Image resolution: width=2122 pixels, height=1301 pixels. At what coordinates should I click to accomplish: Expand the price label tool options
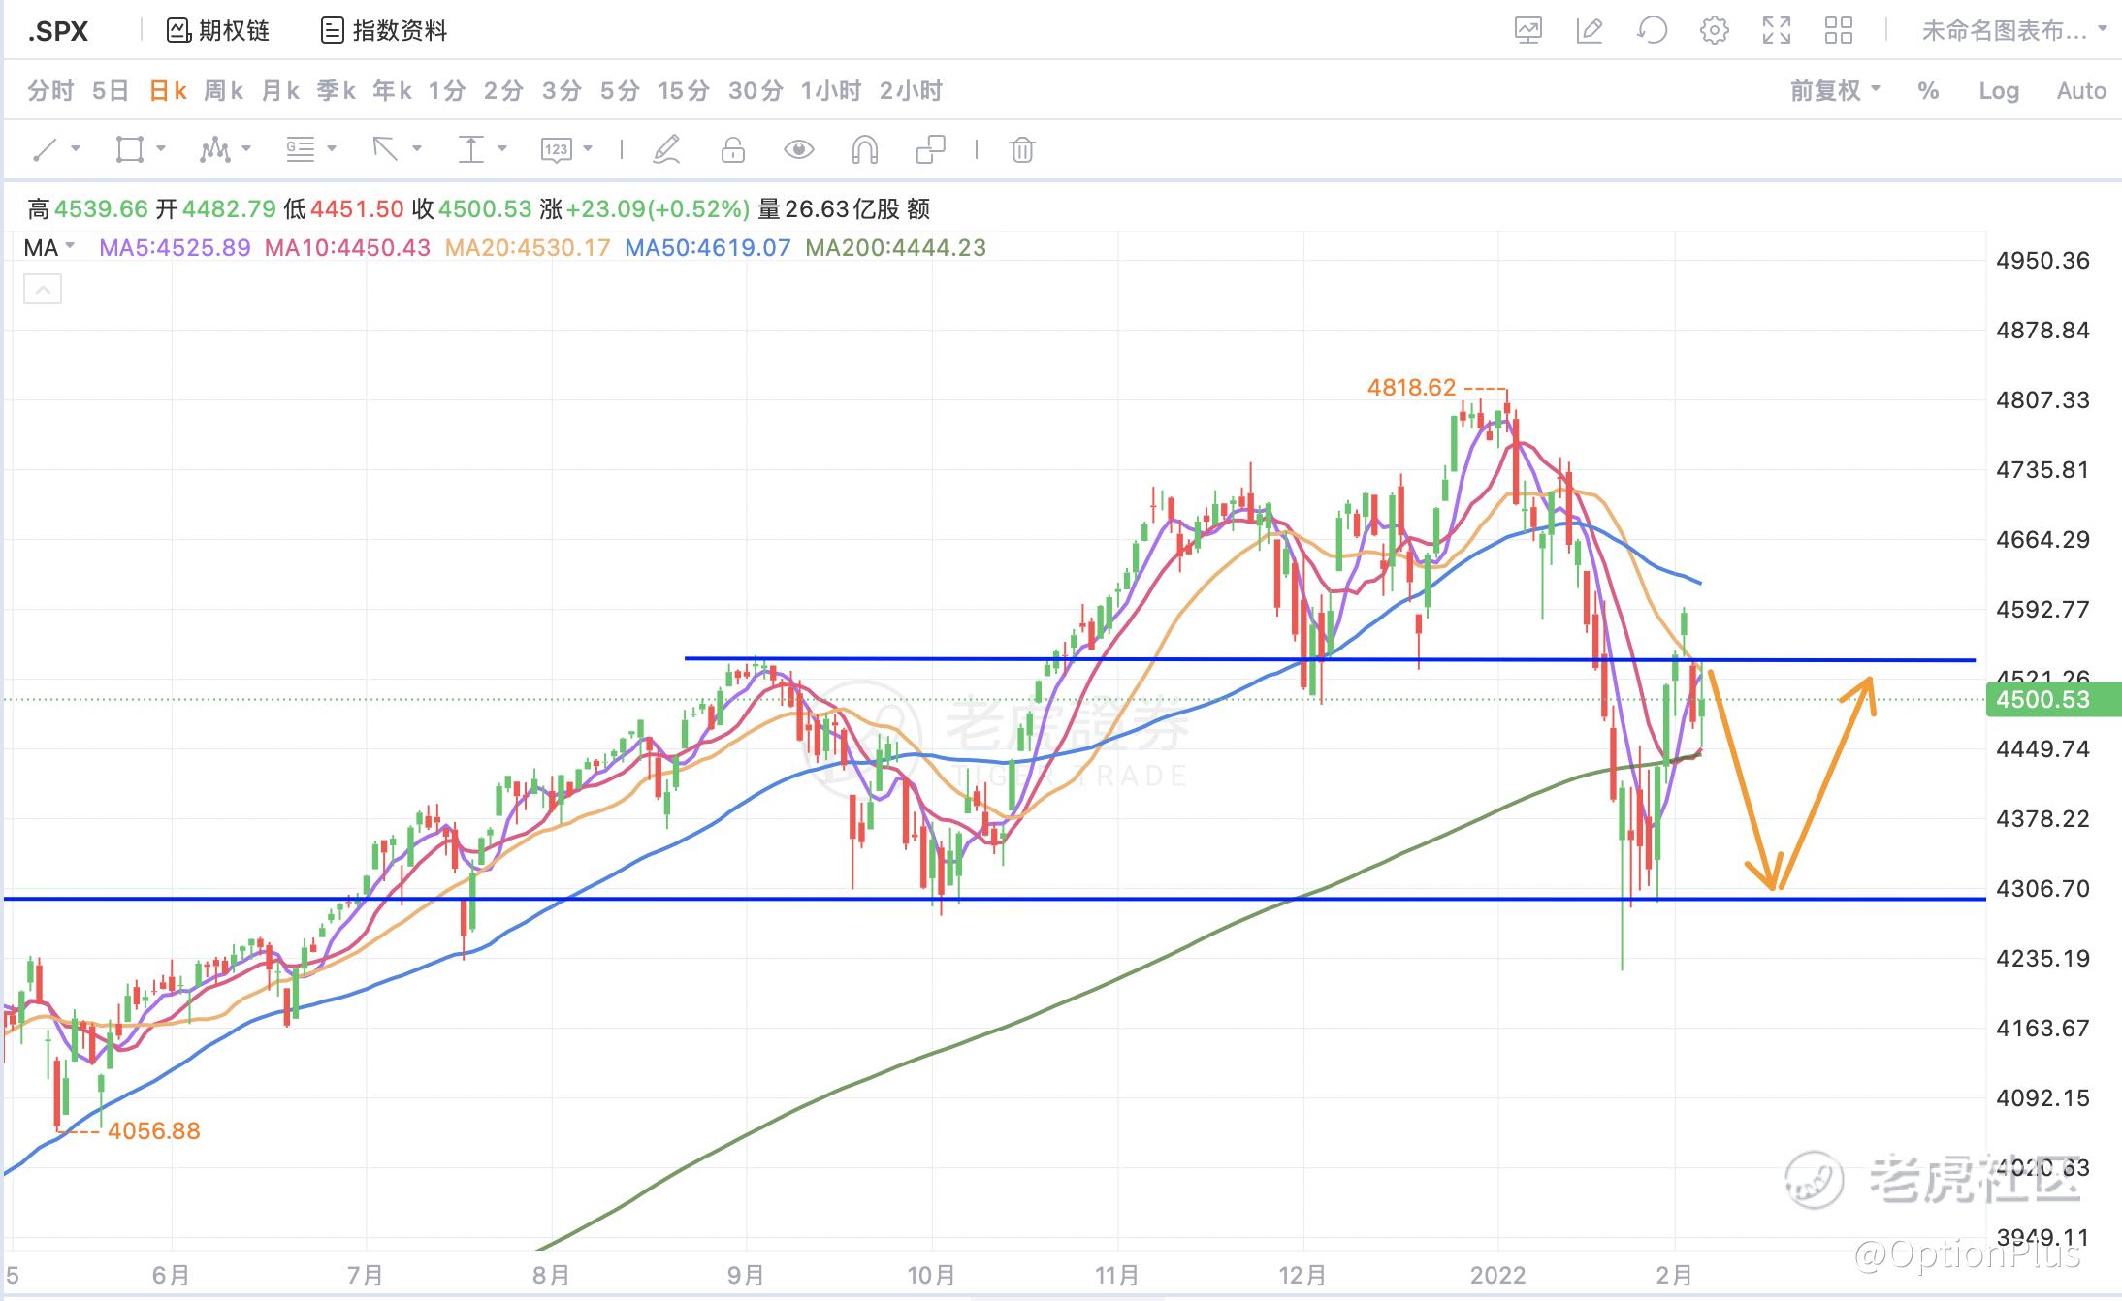click(x=588, y=149)
